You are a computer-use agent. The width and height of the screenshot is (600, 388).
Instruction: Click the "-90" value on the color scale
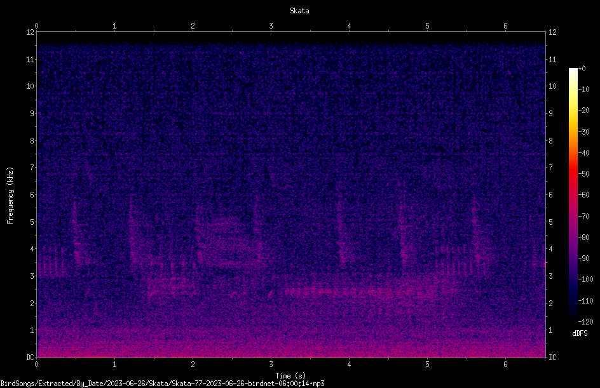pos(584,258)
